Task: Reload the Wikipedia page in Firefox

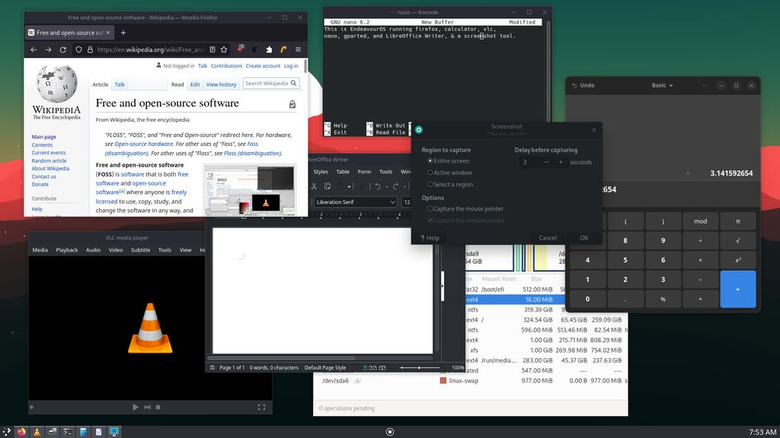Action: [63, 49]
